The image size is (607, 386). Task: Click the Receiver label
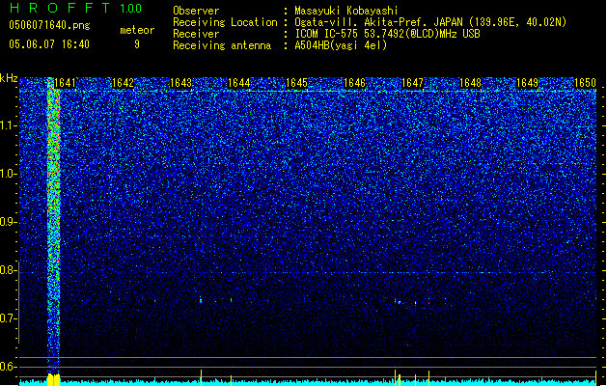pyautogui.click(x=196, y=34)
